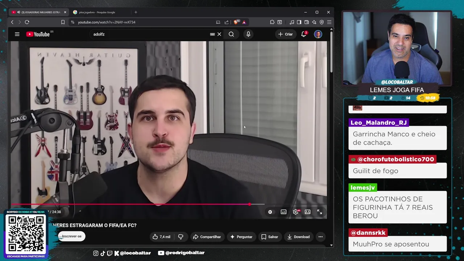The height and width of the screenshot is (261, 464).
Task: Save the video with Salvar
Action: click(269, 237)
